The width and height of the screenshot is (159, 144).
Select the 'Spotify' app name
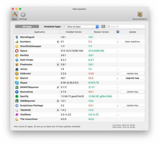[24, 96]
